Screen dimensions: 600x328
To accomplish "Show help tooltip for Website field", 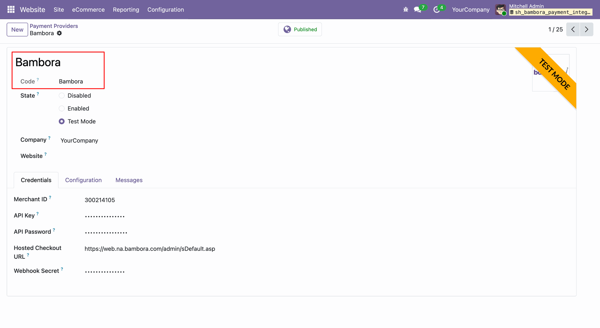I will click(x=46, y=154).
